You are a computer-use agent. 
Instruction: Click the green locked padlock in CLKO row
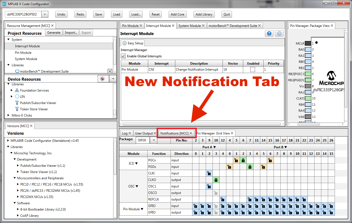[216, 180]
